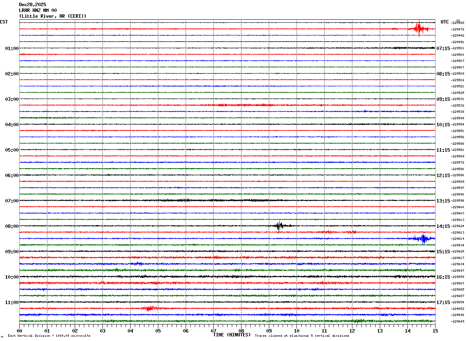This screenshot has width=466, height=341.
Task: Click the DC offset value -229649
Action: 457,321
